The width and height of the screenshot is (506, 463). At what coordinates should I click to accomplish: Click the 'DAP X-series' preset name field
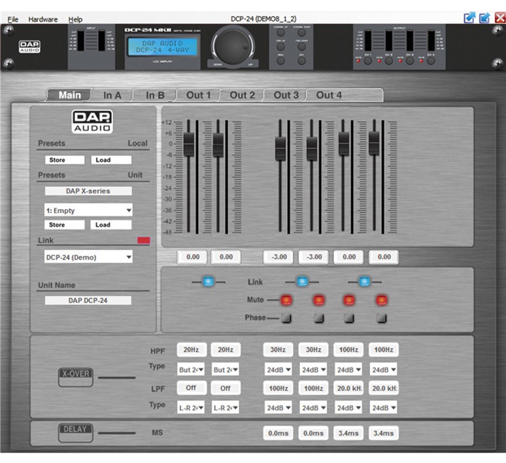tap(88, 191)
